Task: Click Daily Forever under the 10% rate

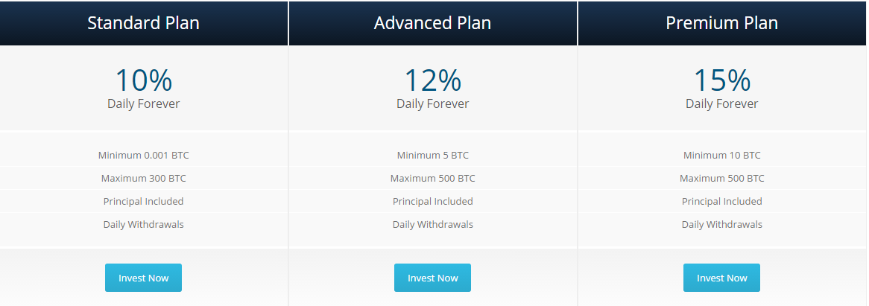Action: point(143,103)
